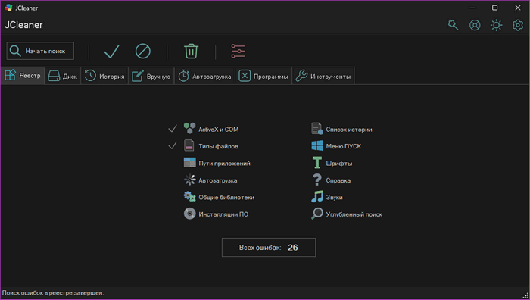The width and height of the screenshot is (530, 300).
Task: Click the deselect-all circle-slash toolbar icon
Action: coord(143,52)
